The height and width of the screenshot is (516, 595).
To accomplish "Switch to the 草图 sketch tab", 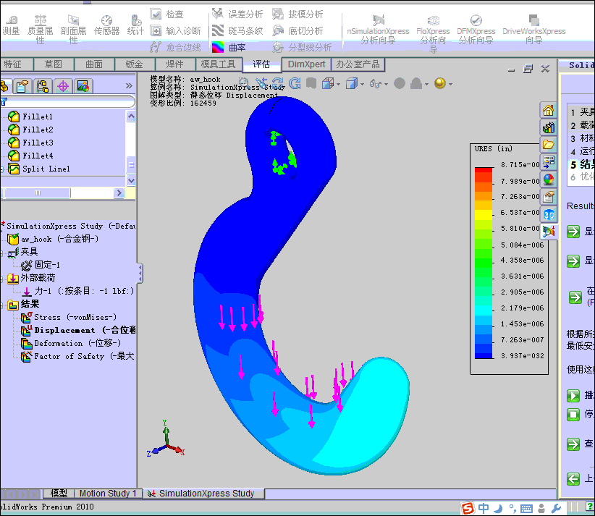I will pyautogui.click(x=54, y=64).
